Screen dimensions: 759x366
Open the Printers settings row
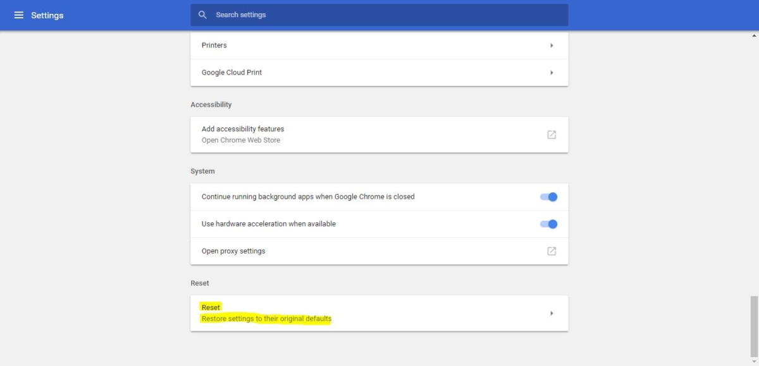point(379,45)
